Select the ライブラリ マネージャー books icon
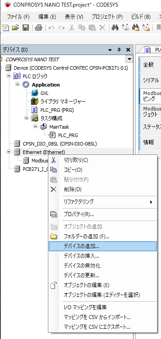This screenshot has height=339, width=161. (35, 102)
